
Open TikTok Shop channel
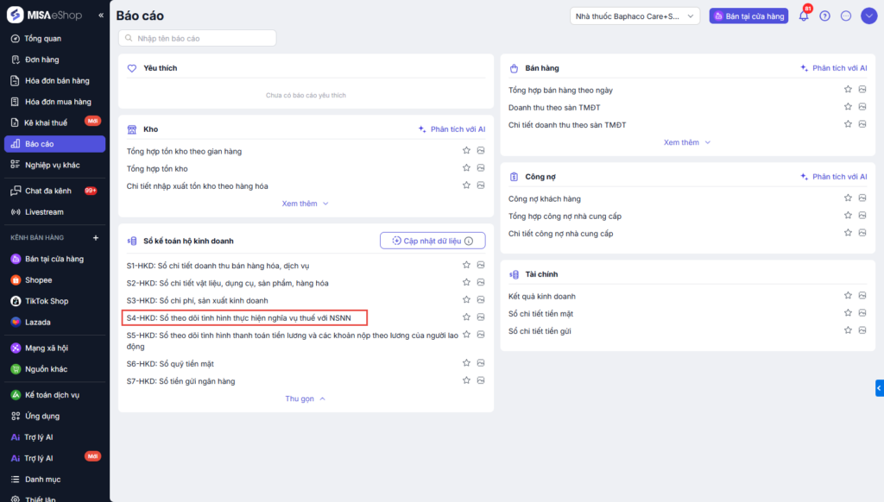click(x=46, y=301)
